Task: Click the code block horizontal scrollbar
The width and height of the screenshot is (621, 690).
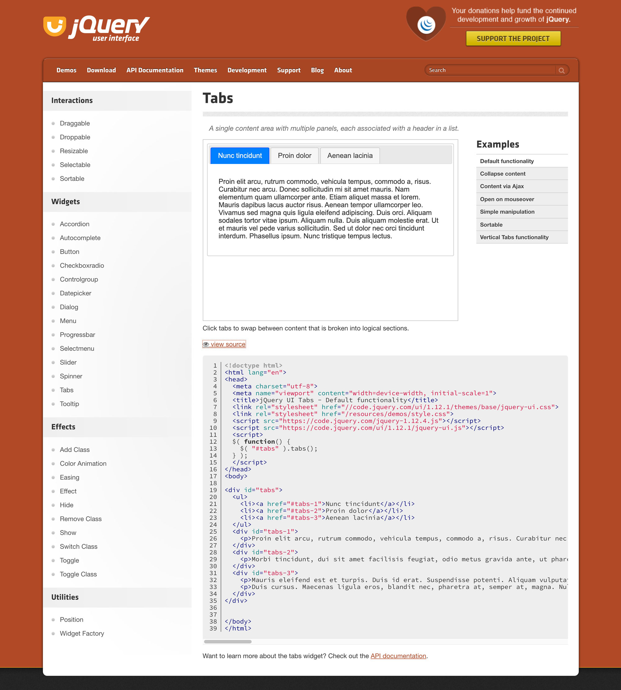Action: (228, 642)
